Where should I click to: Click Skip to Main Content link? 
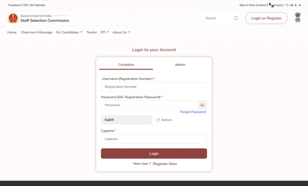coord(253,5)
